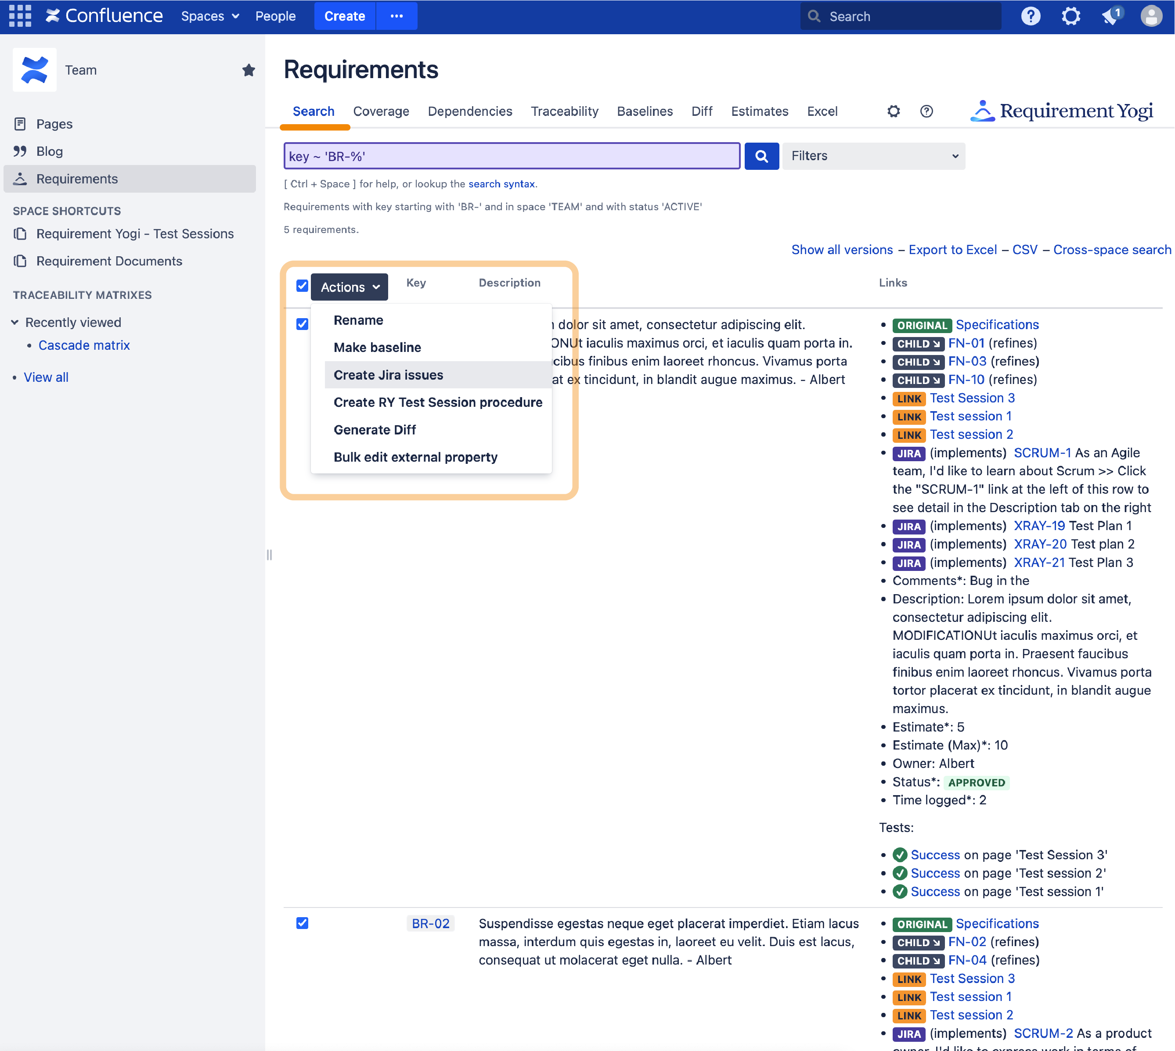Screen dimensions: 1175x1051
Task: Open Requirement Yogi settings gear icon
Action: coord(893,111)
